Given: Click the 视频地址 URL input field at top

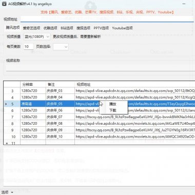Looking at the screenshot, I should coord(107,19).
